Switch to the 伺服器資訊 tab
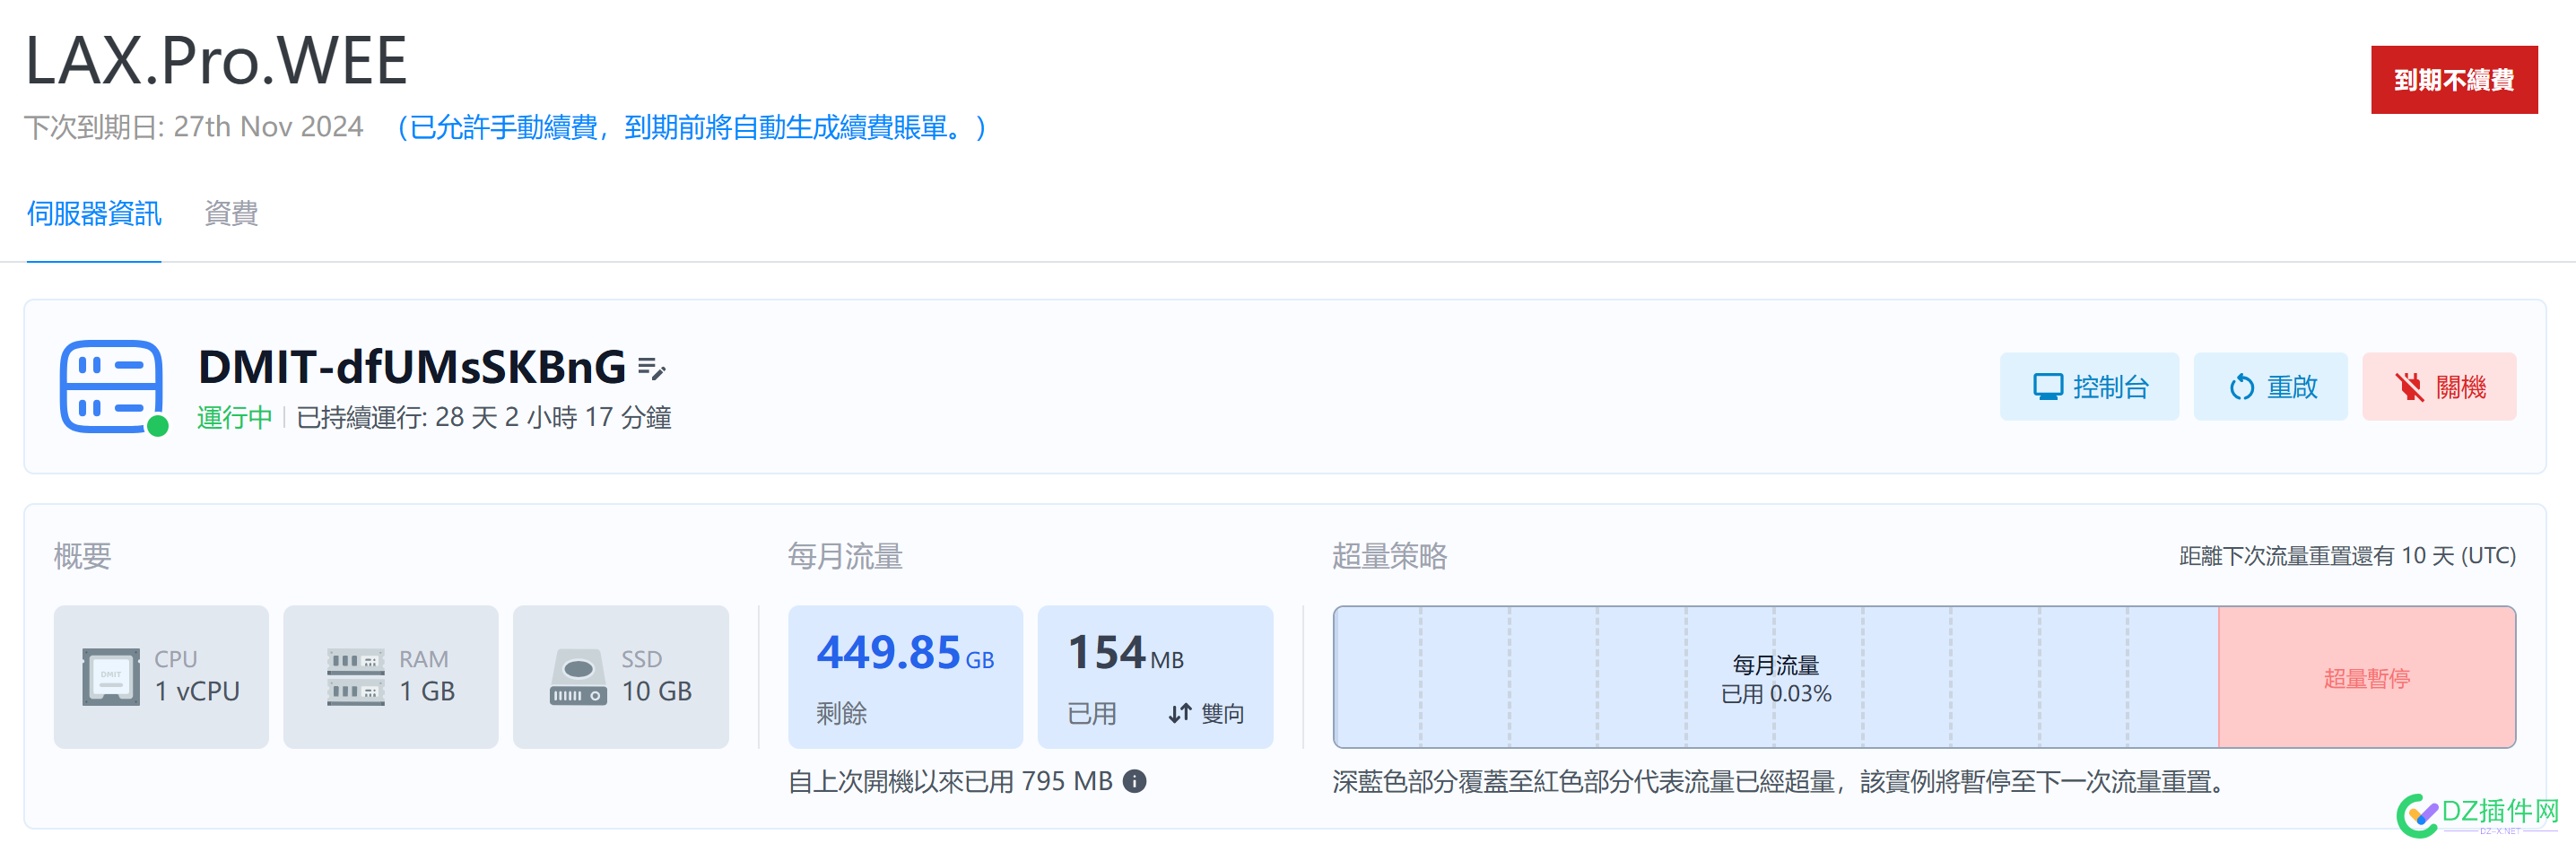 pyautogui.click(x=94, y=213)
